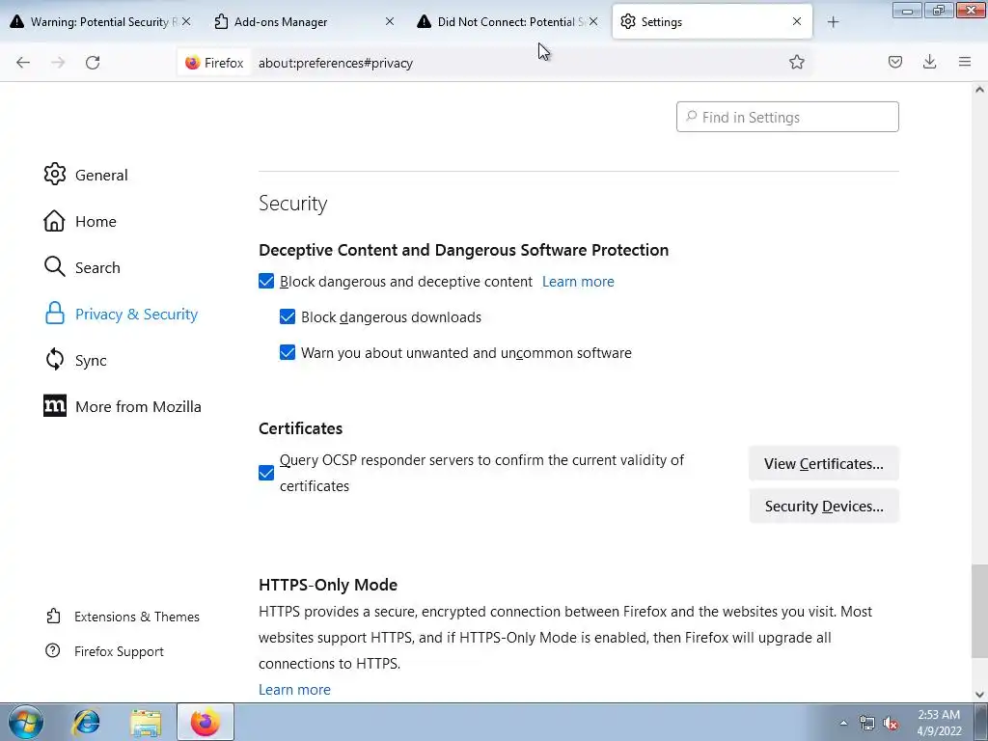Click the View Certificates button
This screenshot has height=741, width=988.
[x=824, y=463]
